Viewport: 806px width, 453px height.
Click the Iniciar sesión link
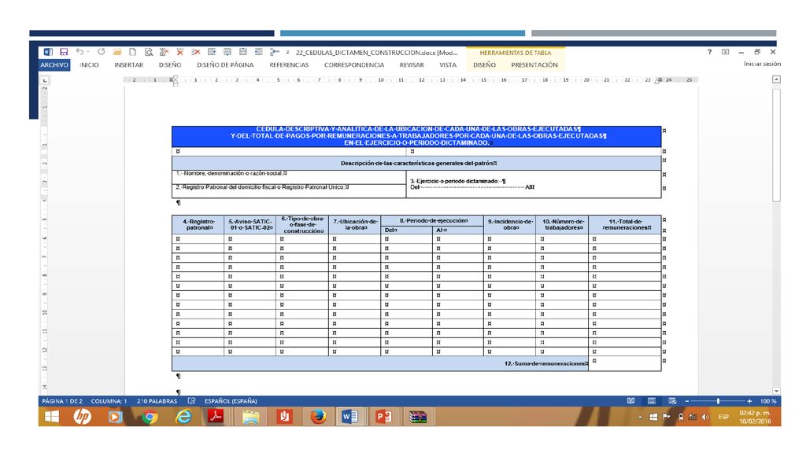762,64
